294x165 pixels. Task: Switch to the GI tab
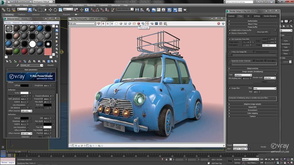point(248,16)
